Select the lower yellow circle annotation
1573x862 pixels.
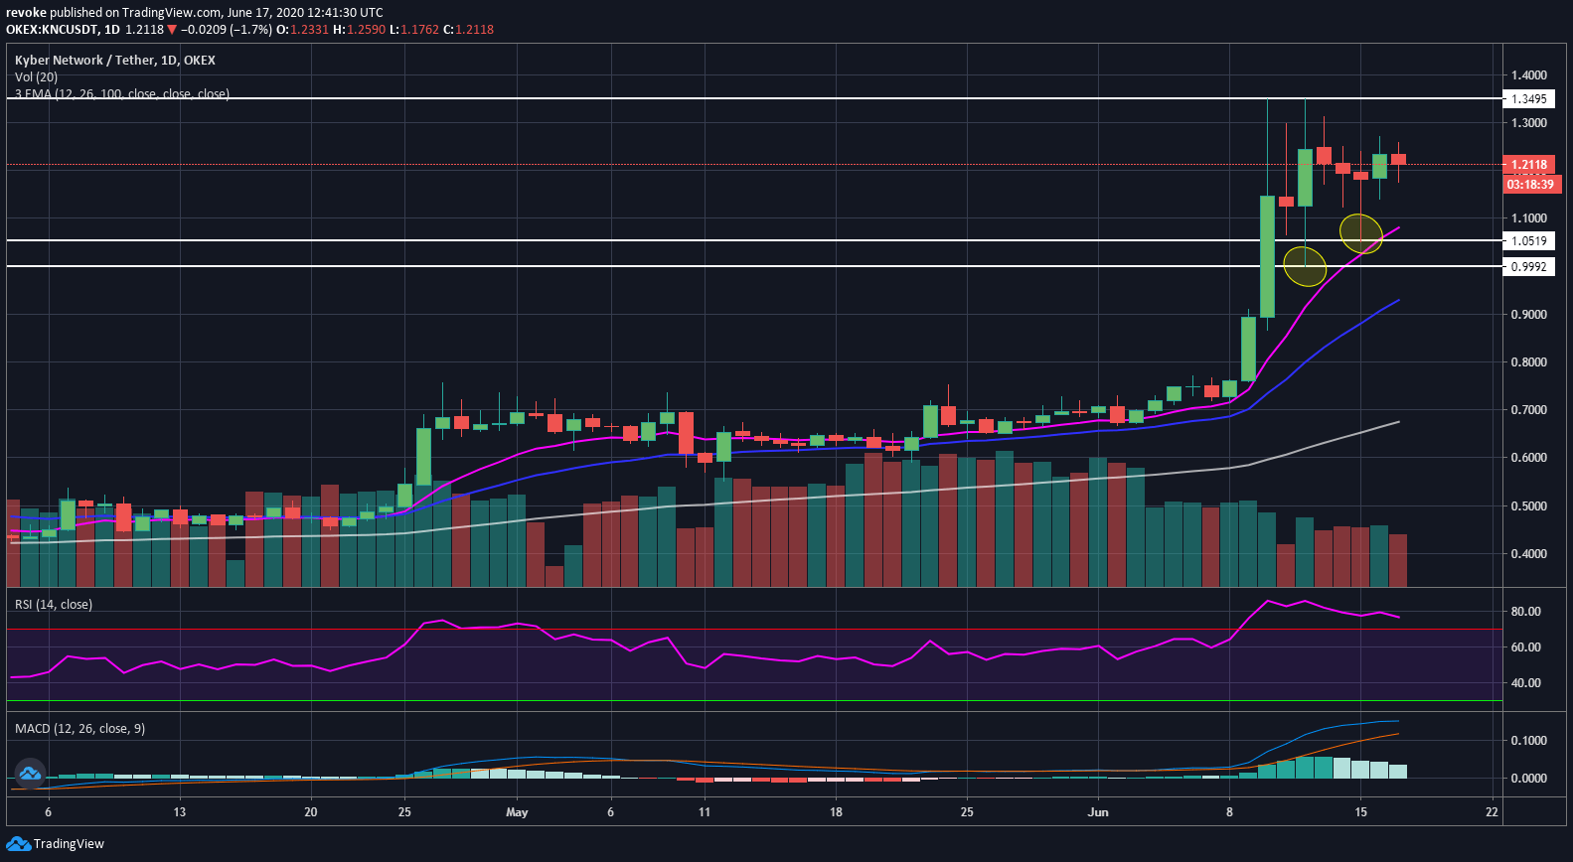point(1305,266)
